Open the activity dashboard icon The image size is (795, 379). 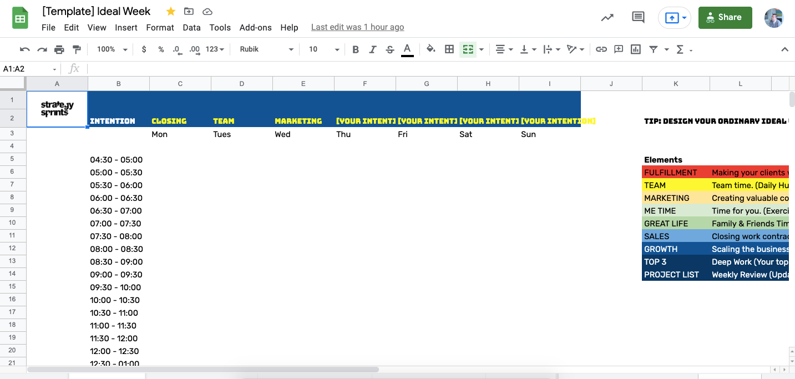pos(607,18)
